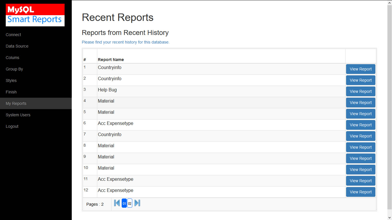The width and height of the screenshot is (392, 220).
Task: View Report for Help Bug row
Action: [360, 91]
